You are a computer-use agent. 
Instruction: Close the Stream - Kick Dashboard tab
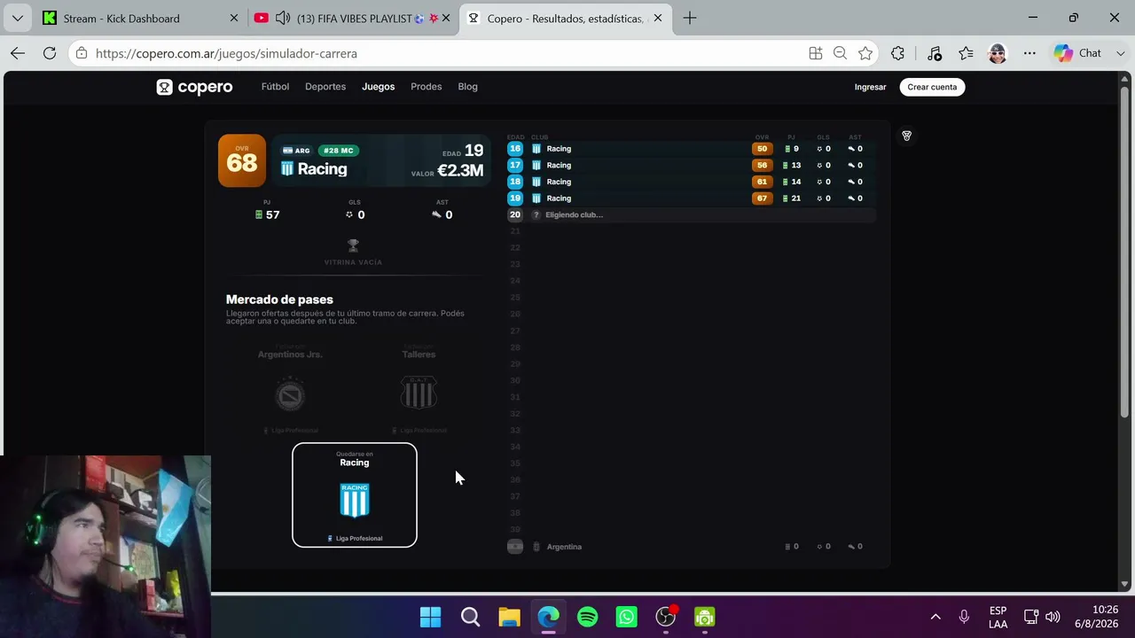coord(234,18)
